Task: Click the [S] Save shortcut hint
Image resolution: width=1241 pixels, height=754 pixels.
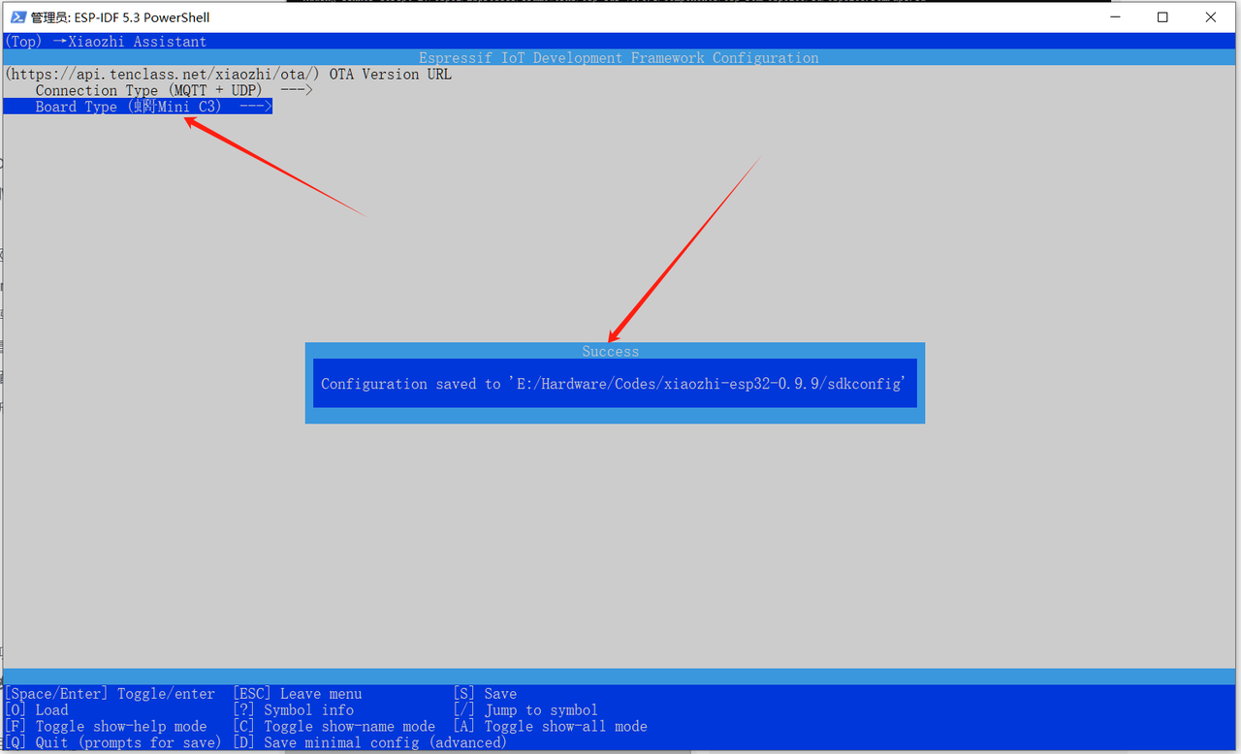Action: click(485, 694)
